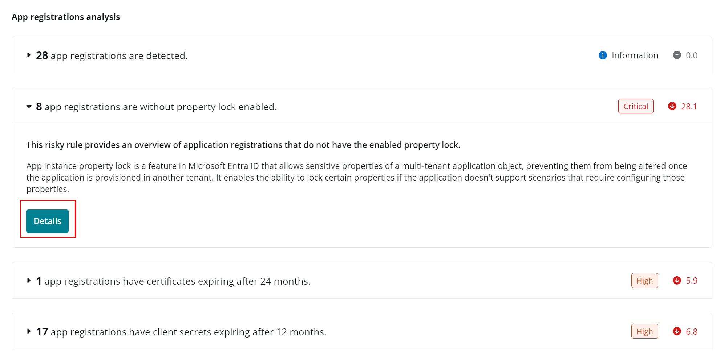Collapse the property lock enabled rule
The height and width of the screenshot is (364, 720).
tap(29, 107)
